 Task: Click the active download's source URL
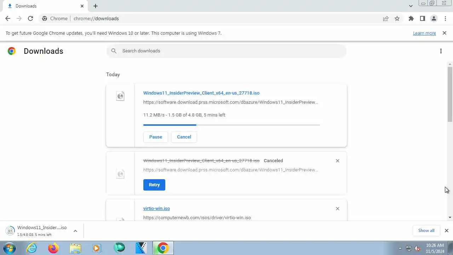(x=230, y=102)
